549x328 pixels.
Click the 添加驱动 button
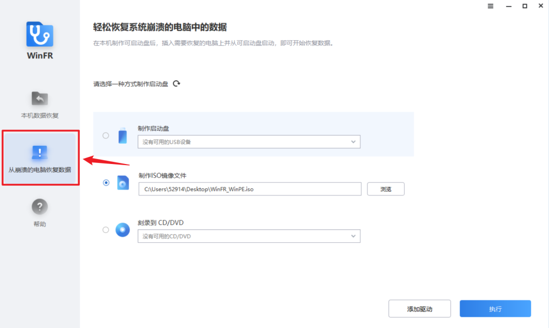(x=419, y=308)
